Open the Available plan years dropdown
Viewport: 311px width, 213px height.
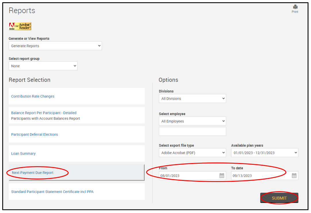pyautogui.click(x=264, y=153)
